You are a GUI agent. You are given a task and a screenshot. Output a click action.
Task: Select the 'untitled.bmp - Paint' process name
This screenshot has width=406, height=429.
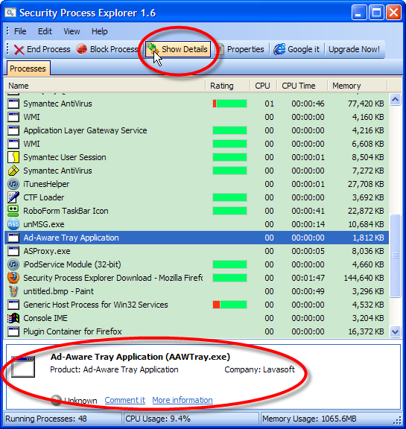pyautogui.click(x=59, y=291)
